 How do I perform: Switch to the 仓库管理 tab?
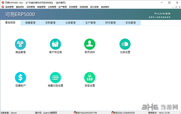(71, 23)
